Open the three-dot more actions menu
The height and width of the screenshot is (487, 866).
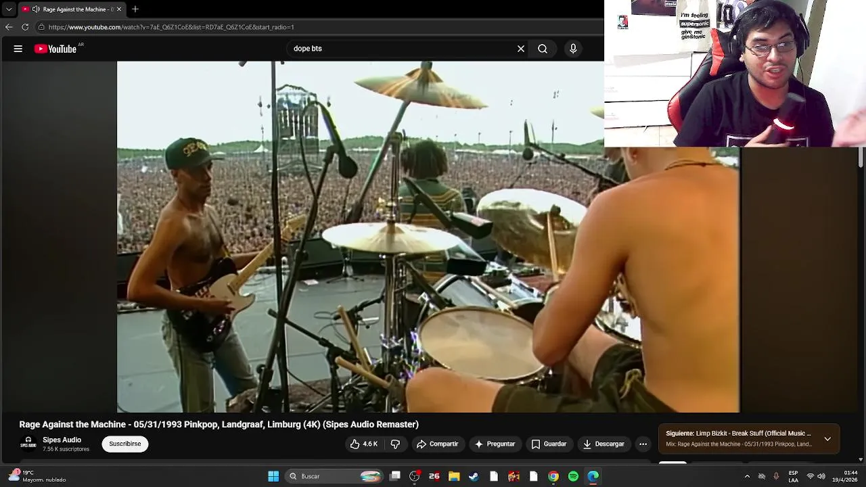pyautogui.click(x=643, y=444)
